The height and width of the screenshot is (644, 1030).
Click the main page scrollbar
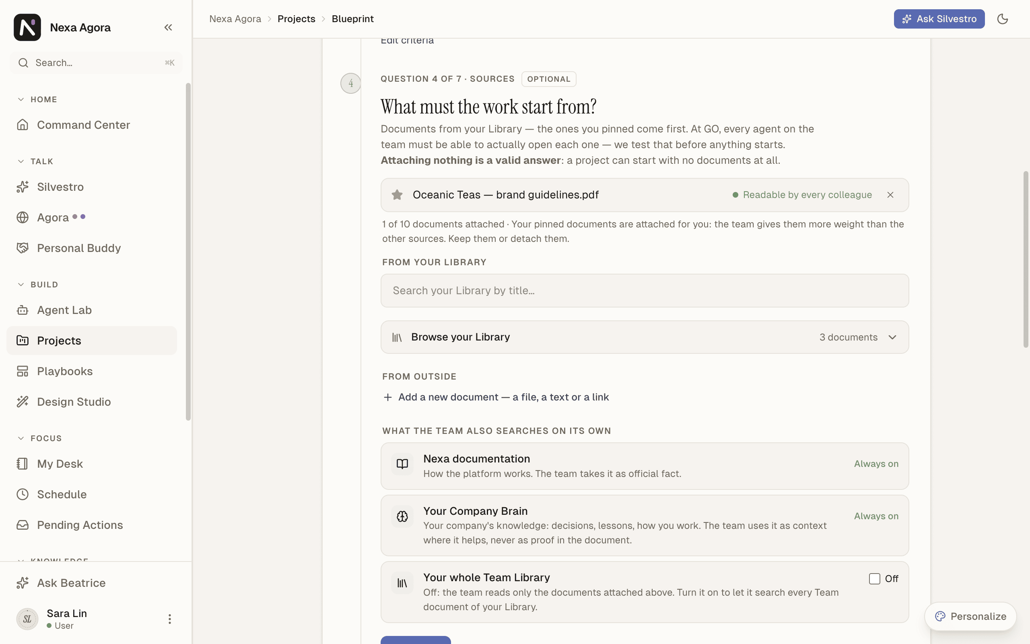click(1026, 259)
